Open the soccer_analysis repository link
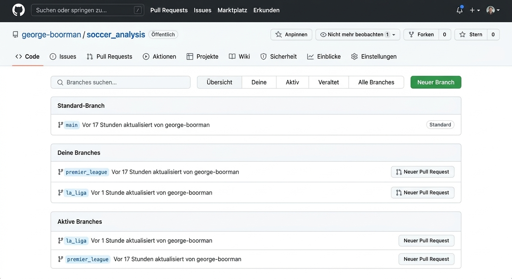The height and width of the screenshot is (279, 512). [x=116, y=35]
